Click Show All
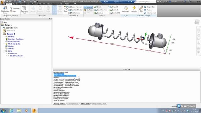Image resolution: width=201 pixels, height=113 pixels. coord(114,7)
